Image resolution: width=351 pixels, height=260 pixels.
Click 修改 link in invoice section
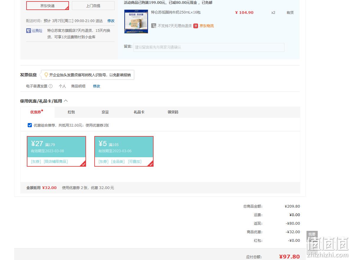(x=96, y=86)
